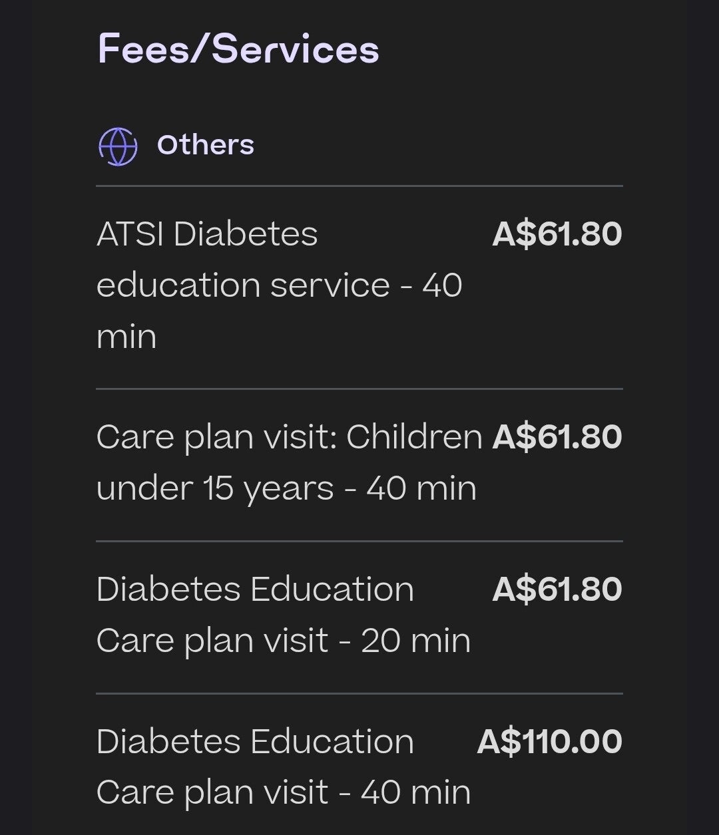Click the A$61.80 price for Children care plan
This screenshot has width=719, height=835.
(x=557, y=437)
